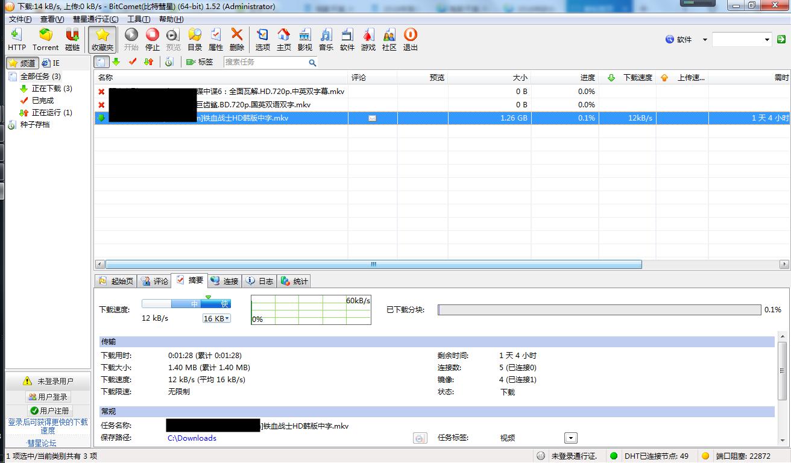
Task: Adjust the download speed limit slider
Action: pyautogui.click(x=208, y=303)
